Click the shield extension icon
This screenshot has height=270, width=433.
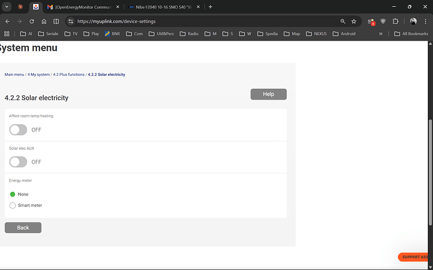(x=383, y=21)
